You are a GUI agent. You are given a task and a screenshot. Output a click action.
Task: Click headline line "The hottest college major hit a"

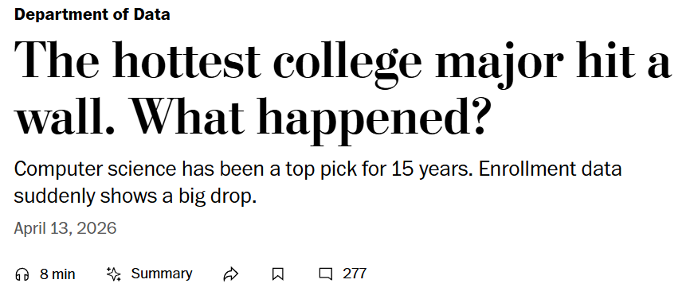click(x=343, y=60)
